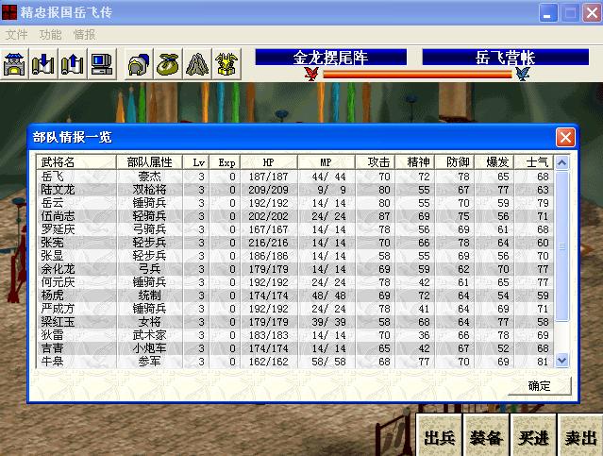Click the 装备 button
The width and height of the screenshot is (603, 456).
tap(486, 437)
